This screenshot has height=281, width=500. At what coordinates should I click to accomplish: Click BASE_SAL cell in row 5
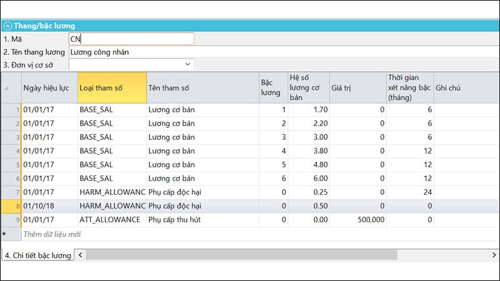tap(112, 165)
